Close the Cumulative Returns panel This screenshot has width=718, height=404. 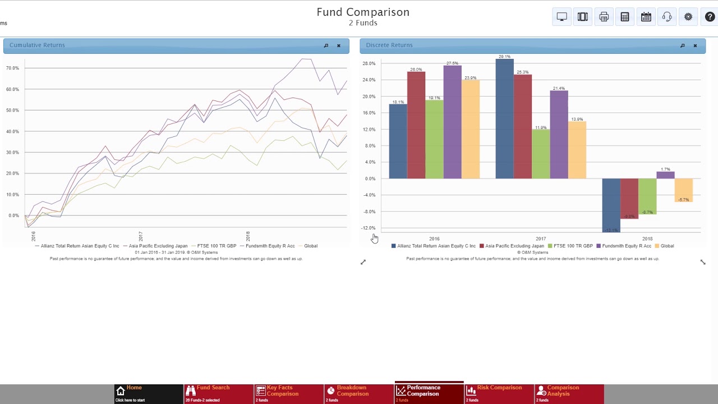[339, 45]
